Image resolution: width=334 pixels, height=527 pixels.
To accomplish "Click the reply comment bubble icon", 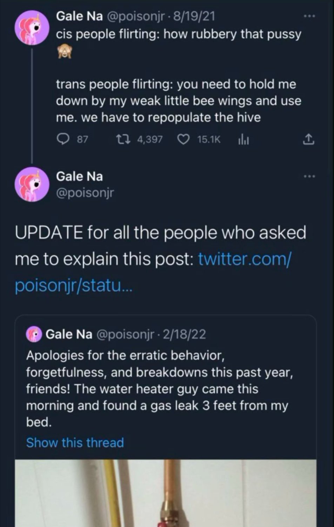I will point(63,139).
